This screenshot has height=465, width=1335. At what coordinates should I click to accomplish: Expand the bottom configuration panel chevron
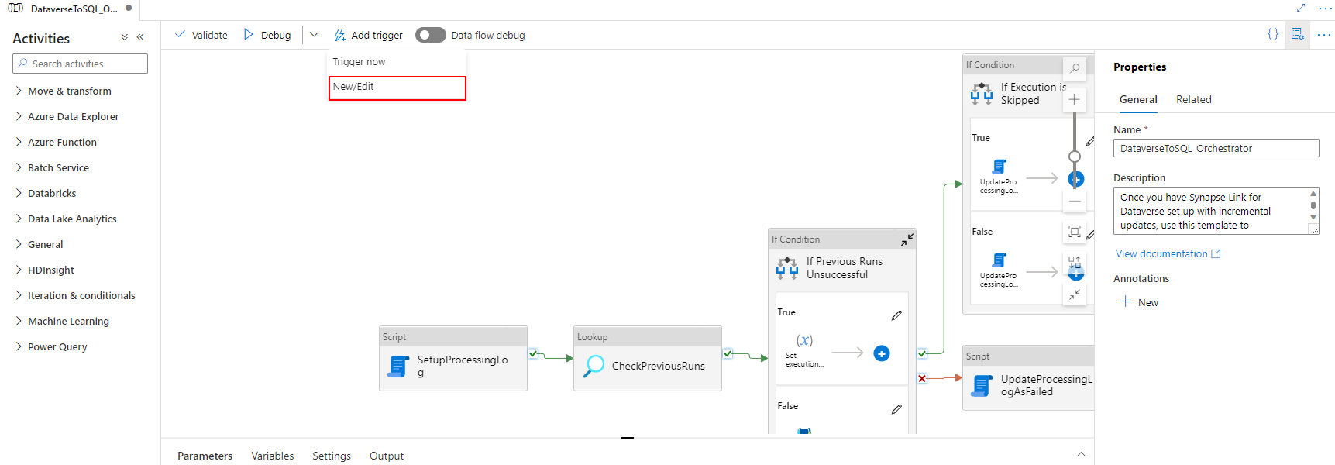[x=1081, y=454]
